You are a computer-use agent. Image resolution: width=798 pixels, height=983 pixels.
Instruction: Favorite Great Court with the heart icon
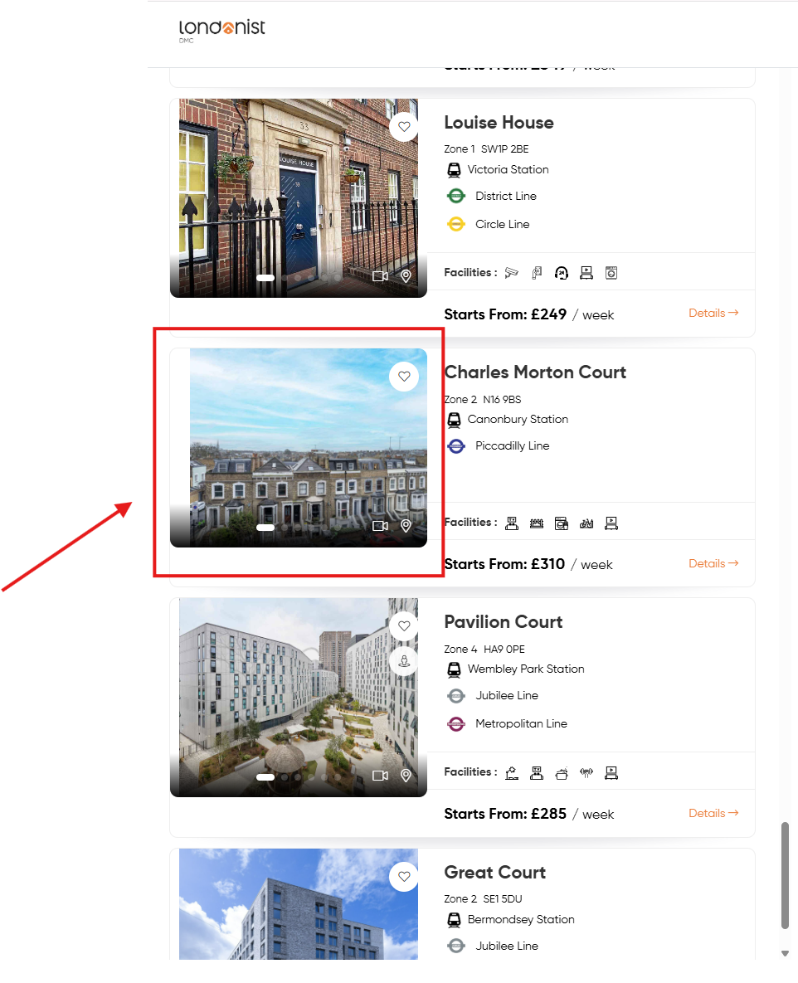click(x=404, y=877)
